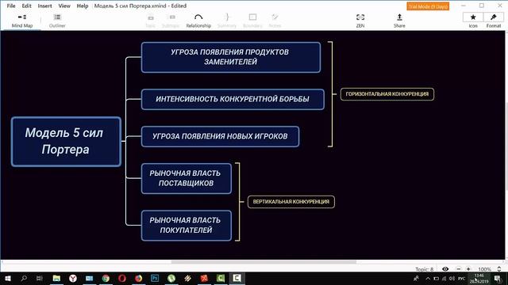Open the Format panel

[494, 21]
